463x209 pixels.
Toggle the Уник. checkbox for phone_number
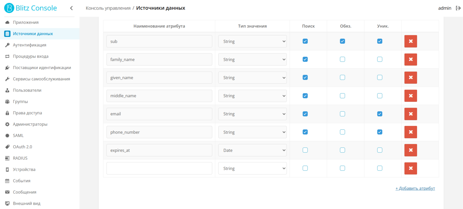[380, 132]
